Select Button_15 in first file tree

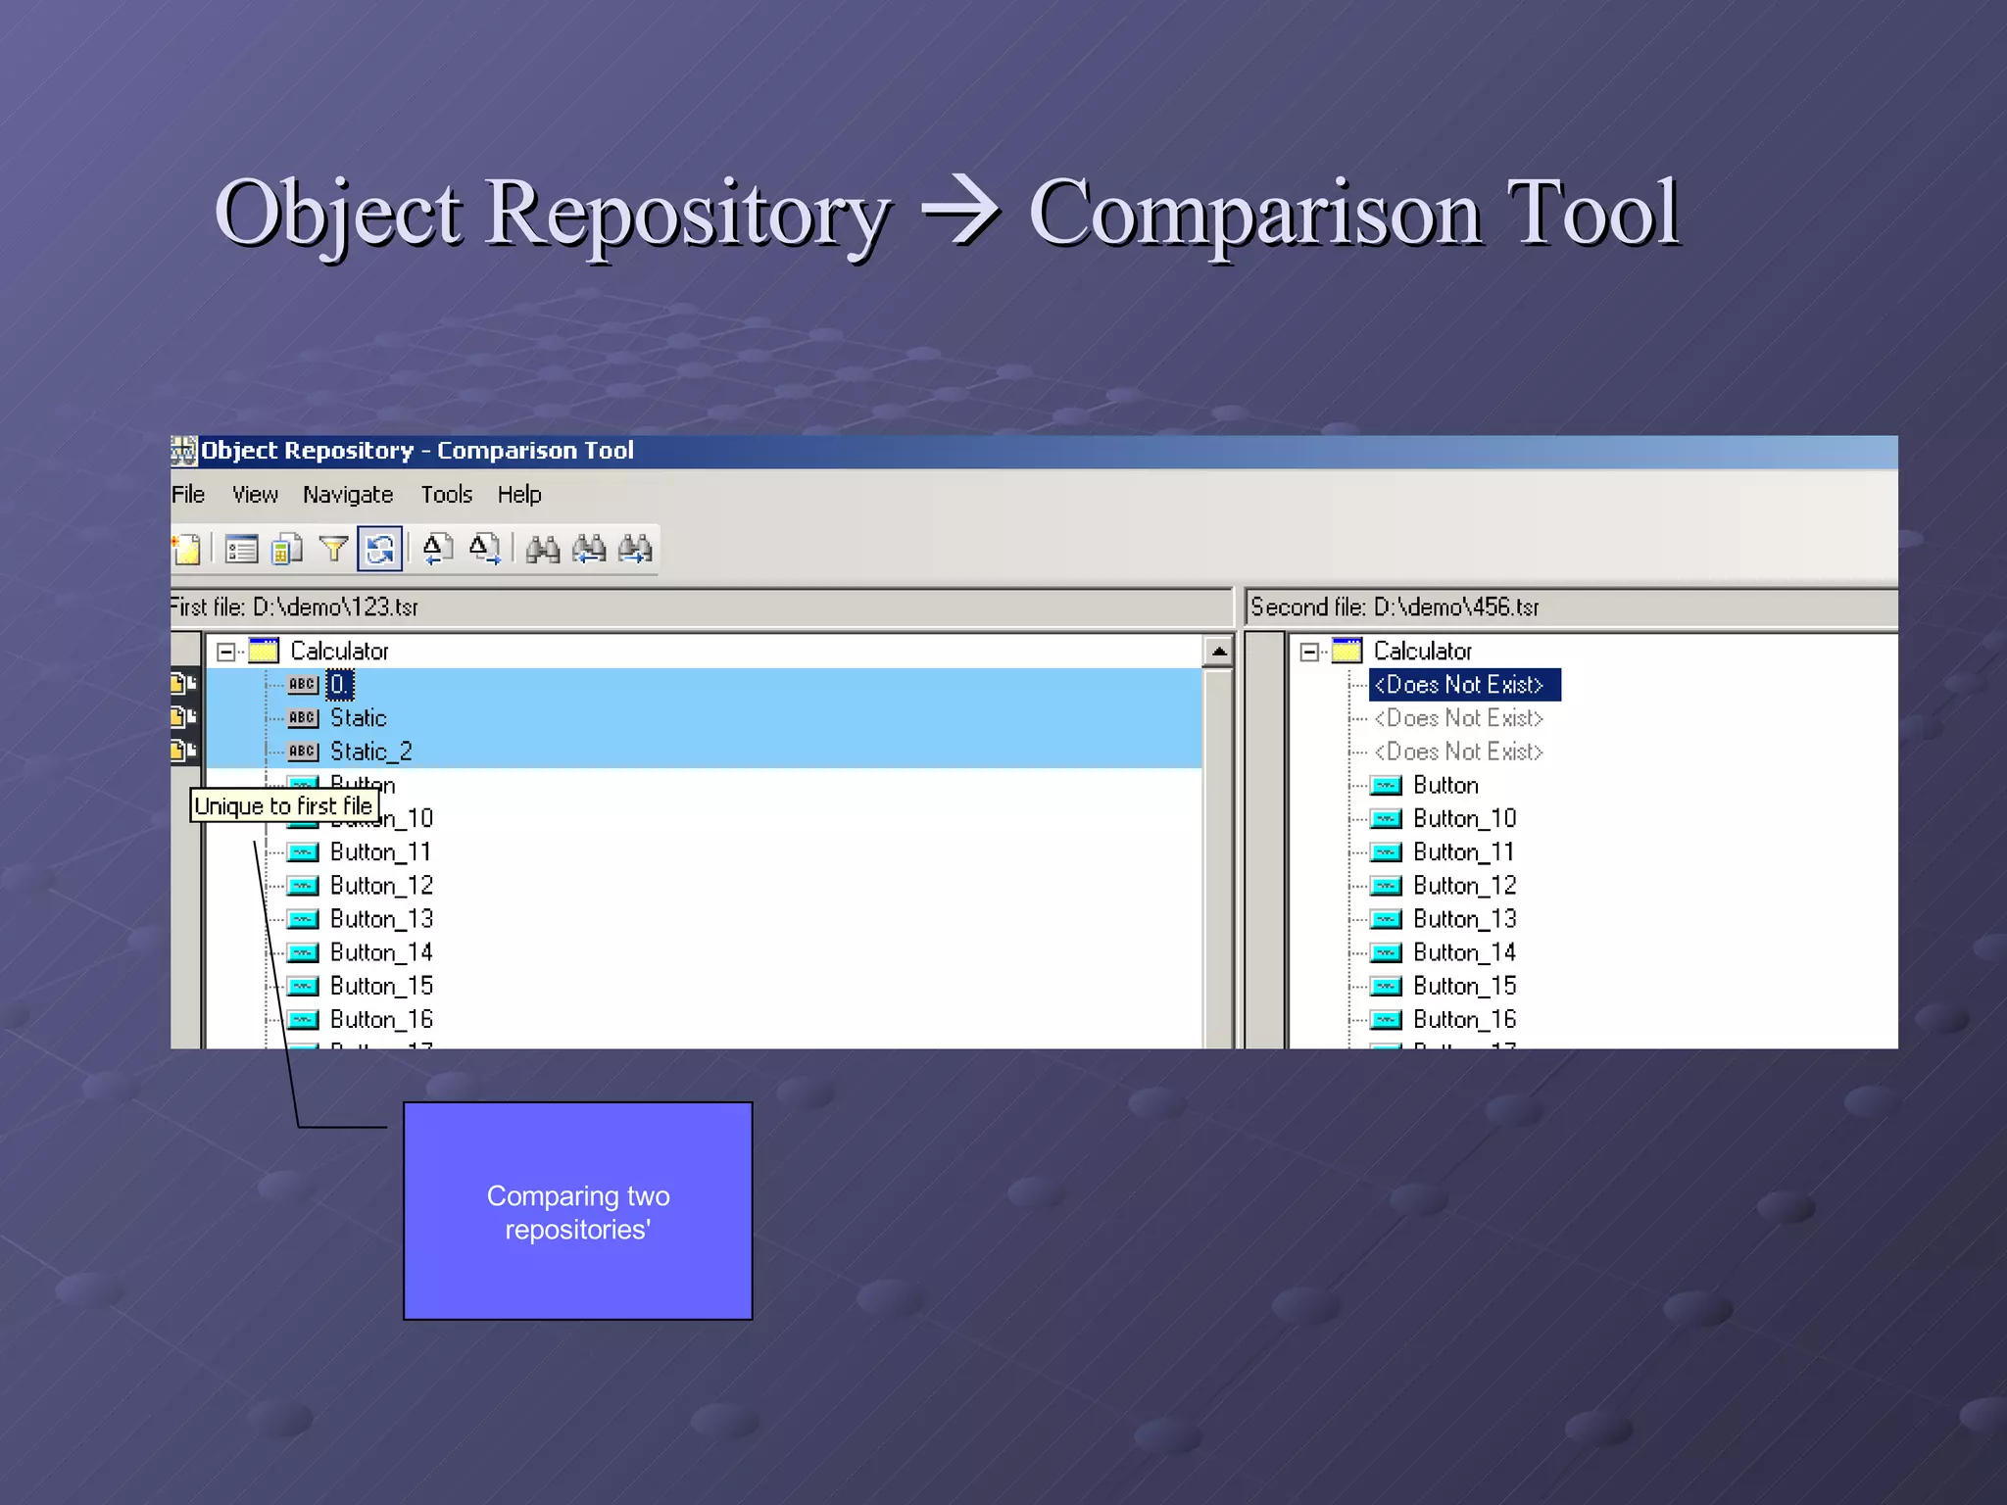381,986
